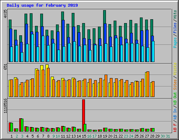Click the "Daily usage for February 2019" title
The height and width of the screenshot is (140, 179).
coord(42,5)
